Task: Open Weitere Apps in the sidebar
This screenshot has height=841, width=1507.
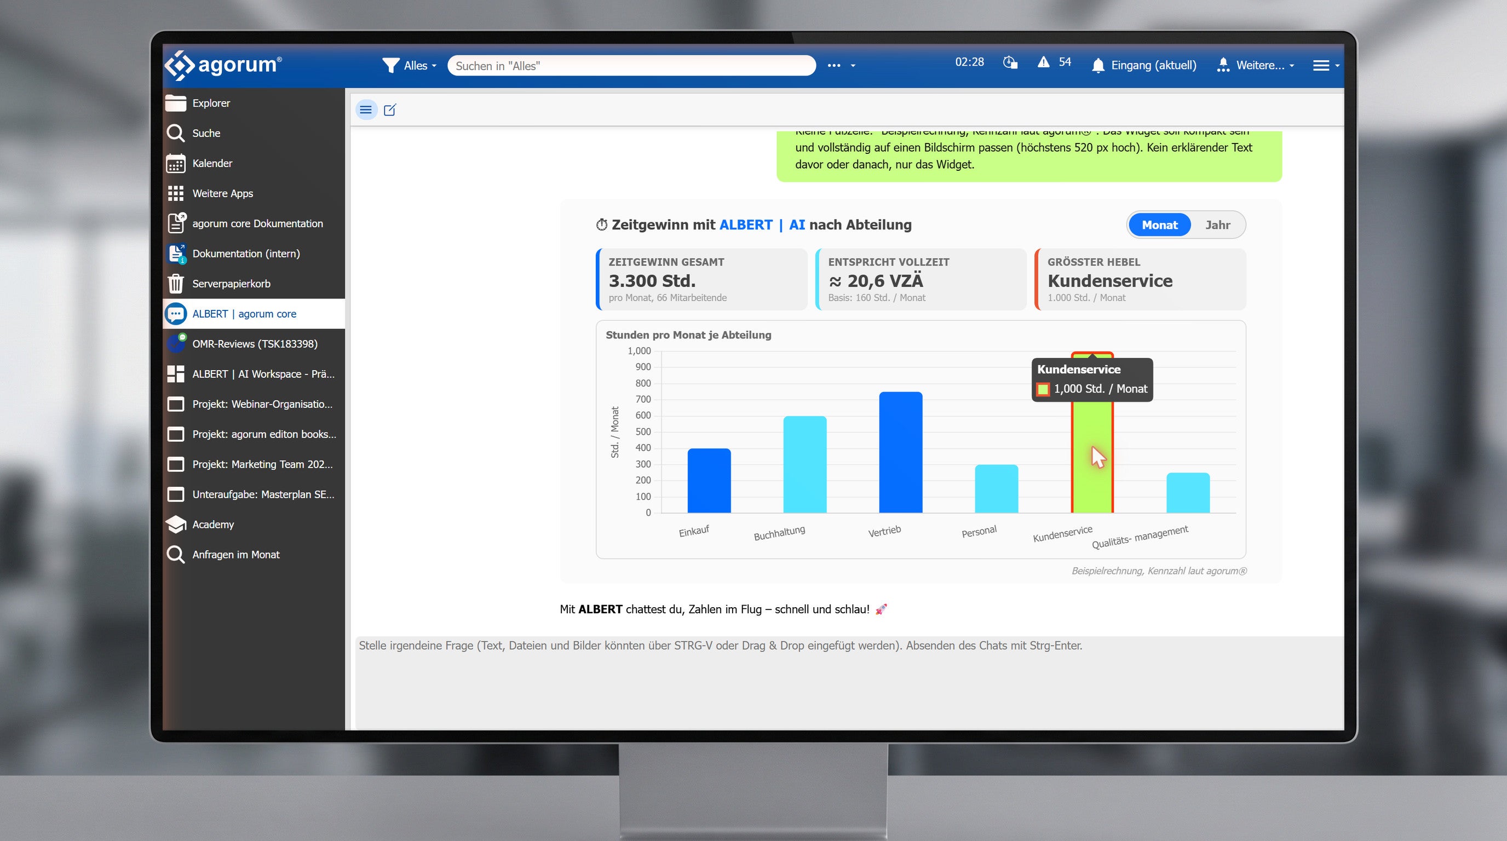Action: coord(254,194)
